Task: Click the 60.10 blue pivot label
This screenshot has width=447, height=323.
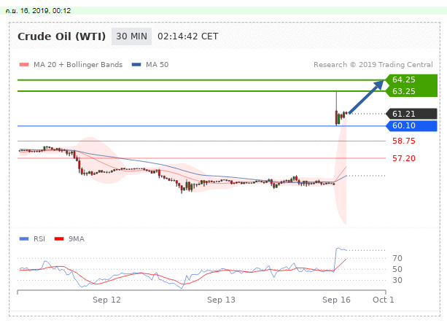Action: [411, 125]
